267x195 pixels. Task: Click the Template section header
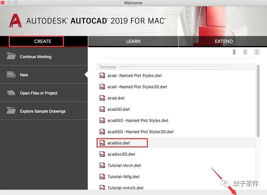pyautogui.click(x=176, y=67)
